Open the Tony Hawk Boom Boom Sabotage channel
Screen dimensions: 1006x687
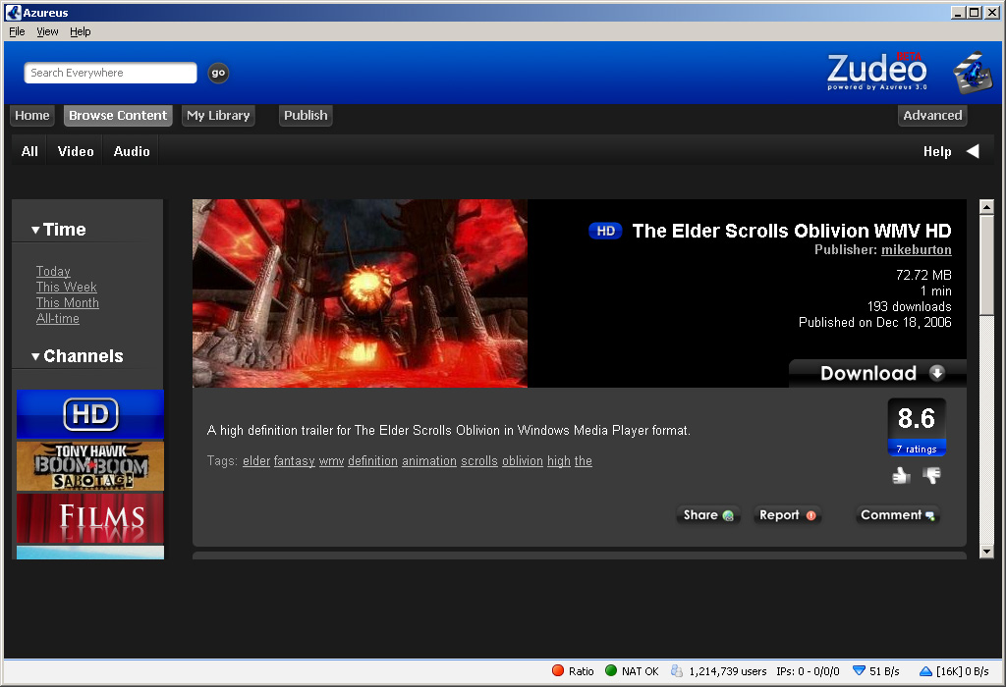click(x=90, y=466)
